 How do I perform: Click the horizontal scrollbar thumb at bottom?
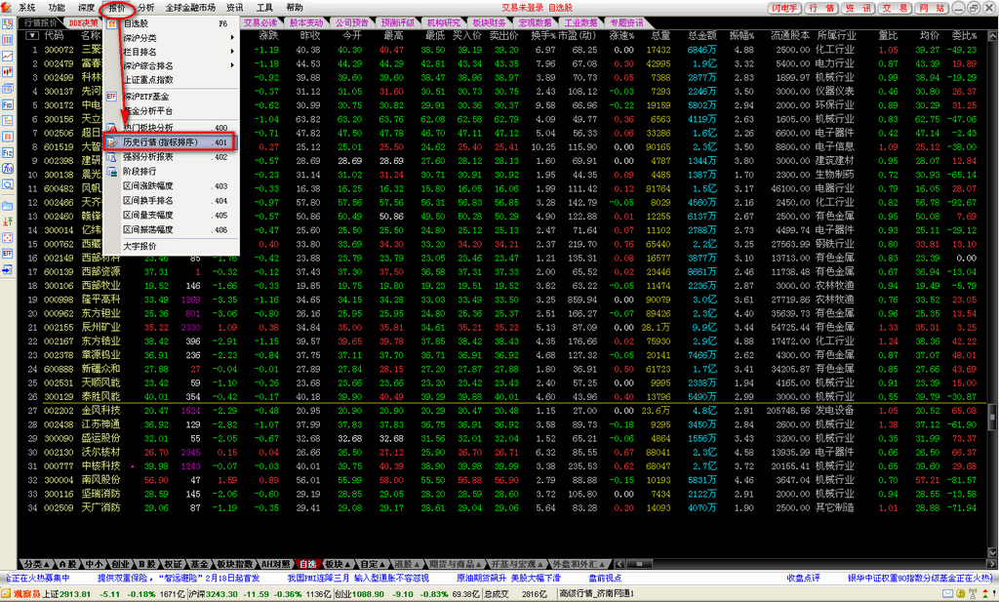click(x=639, y=564)
